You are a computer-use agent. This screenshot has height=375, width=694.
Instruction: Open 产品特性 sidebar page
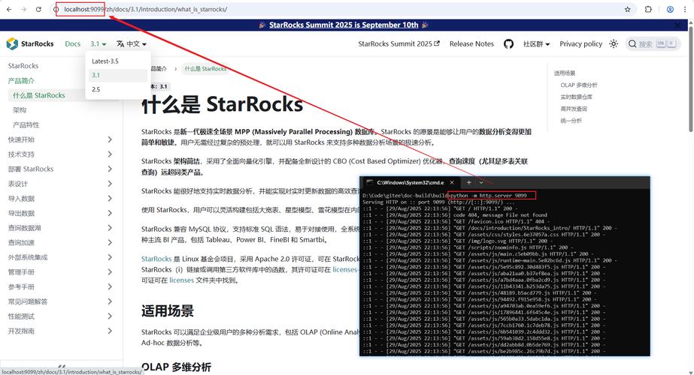click(x=26, y=125)
